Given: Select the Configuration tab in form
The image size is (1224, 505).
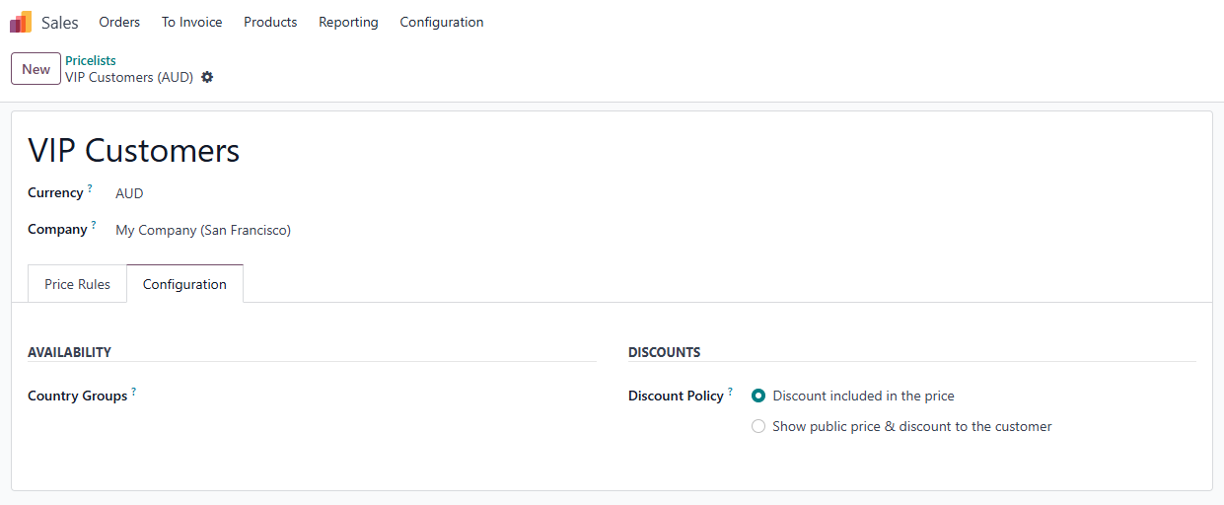Looking at the screenshot, I should (x=184, y=284).
